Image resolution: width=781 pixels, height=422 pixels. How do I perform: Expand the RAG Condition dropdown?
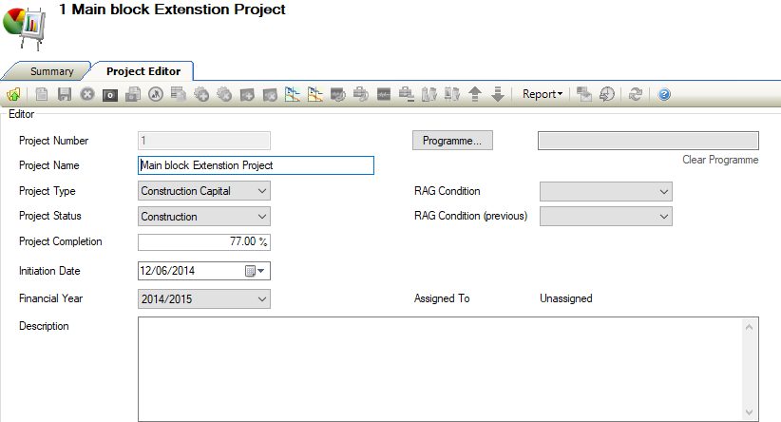[663, 191]
